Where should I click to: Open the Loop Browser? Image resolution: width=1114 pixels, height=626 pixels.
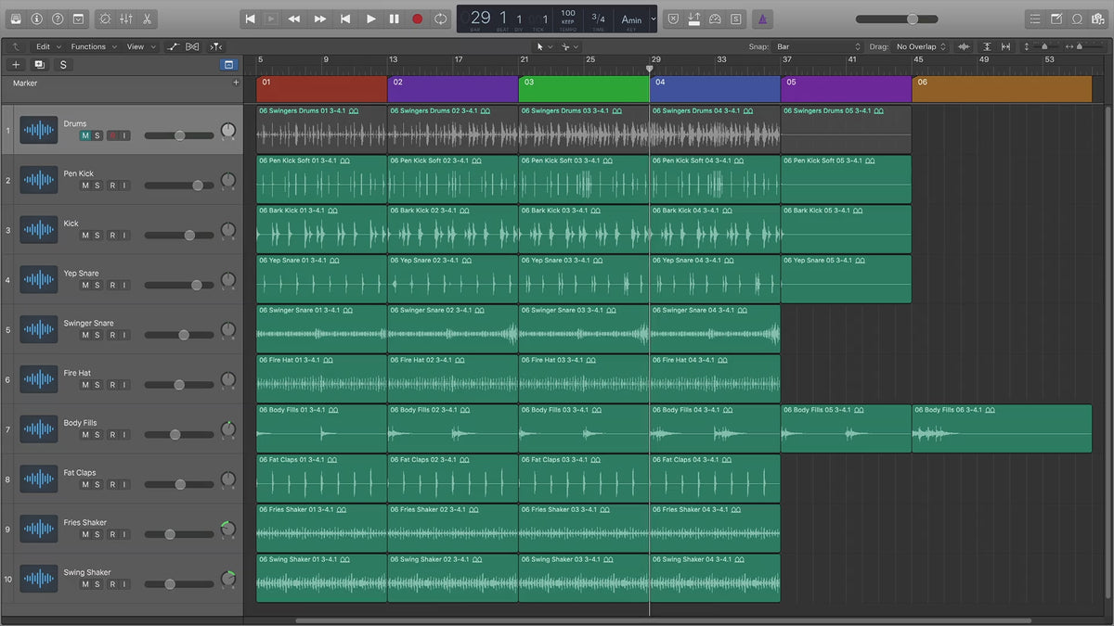1077,19
